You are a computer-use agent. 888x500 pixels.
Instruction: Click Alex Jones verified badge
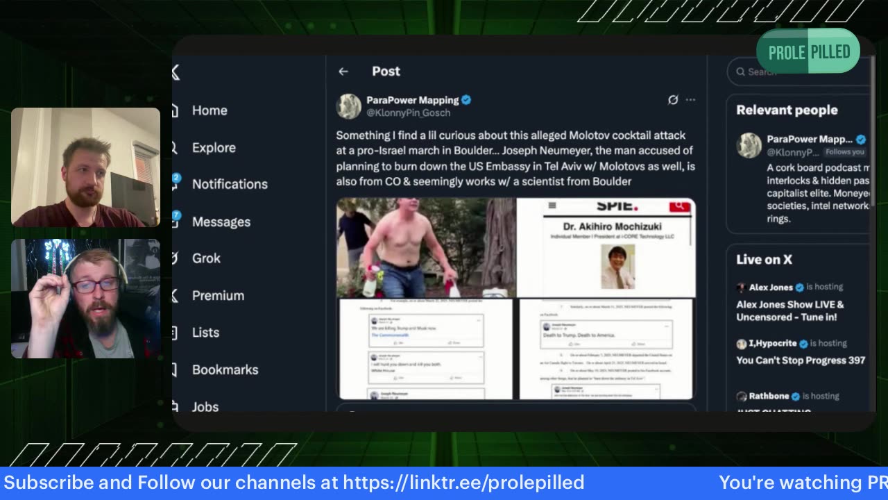(800, 287)
